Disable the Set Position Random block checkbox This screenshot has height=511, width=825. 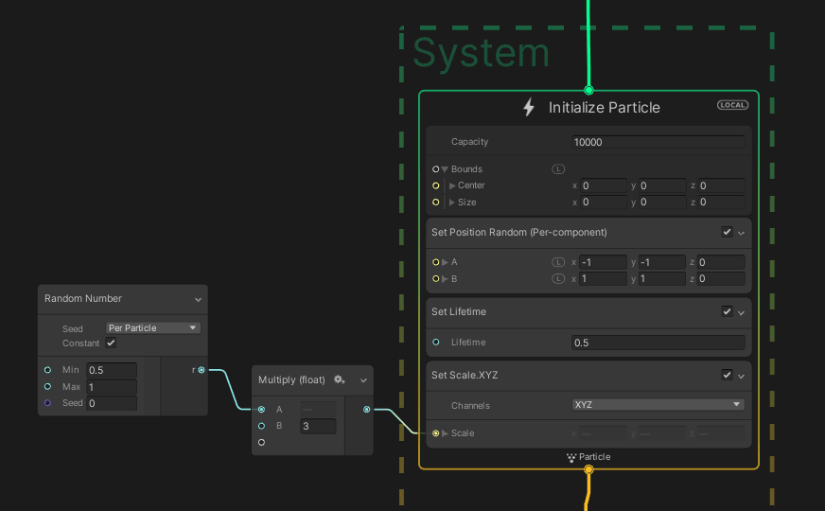point(727,232)
